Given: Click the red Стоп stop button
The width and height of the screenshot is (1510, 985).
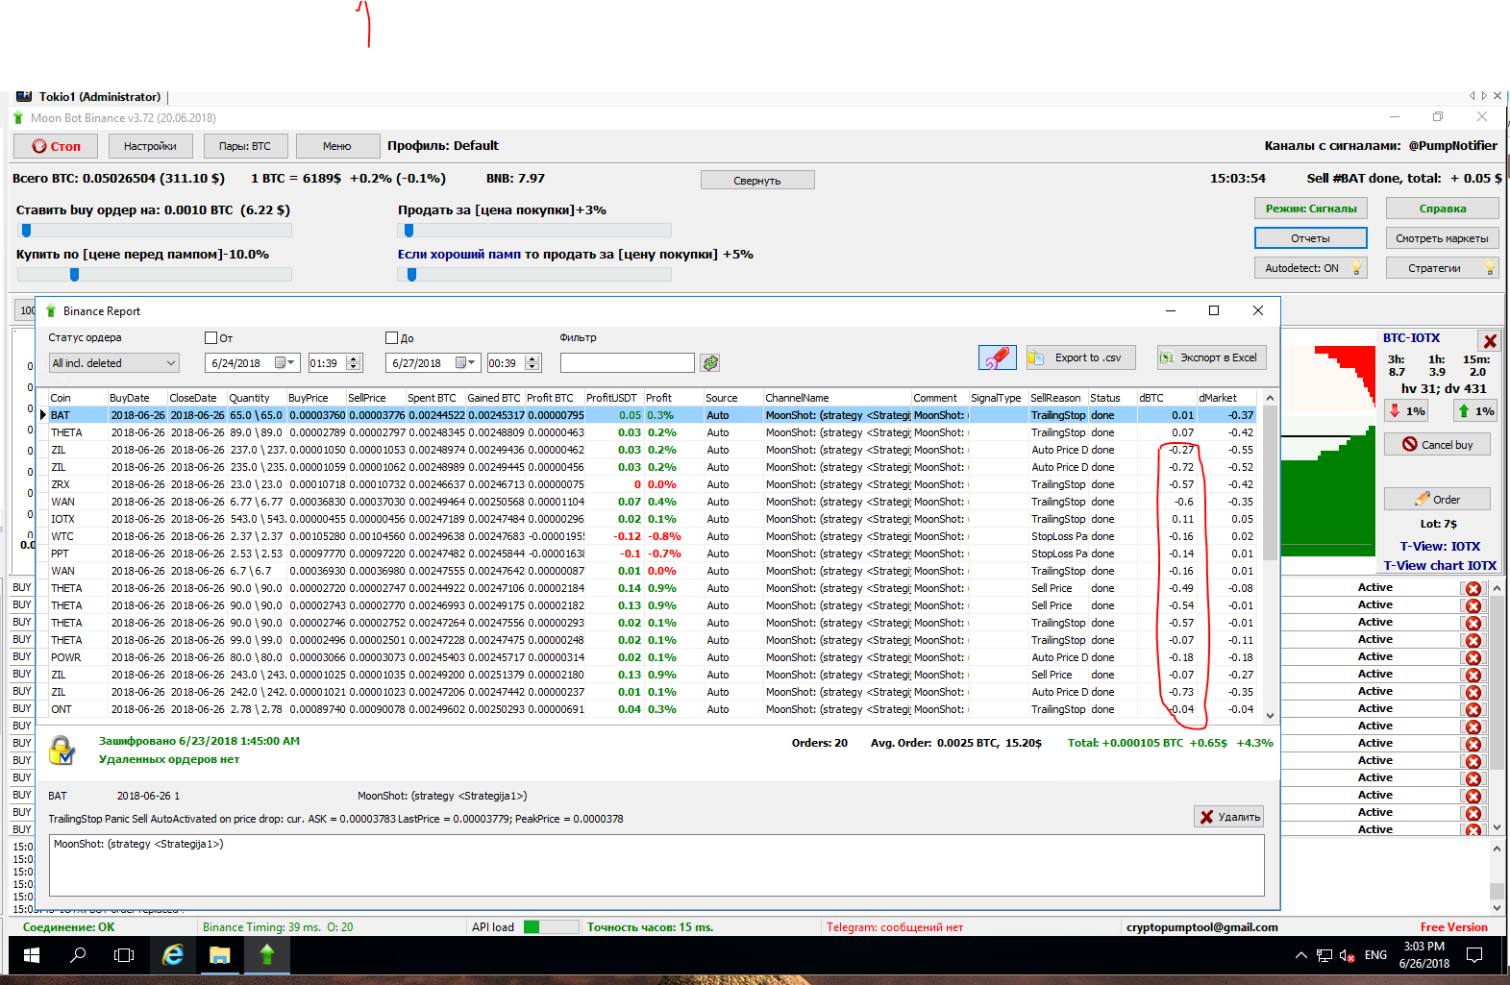Looking at the screenshot, I should click(56, 146).
